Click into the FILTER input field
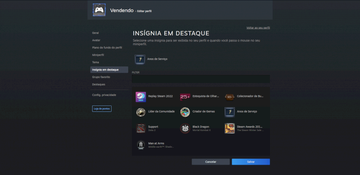 (x=201, y=79)
